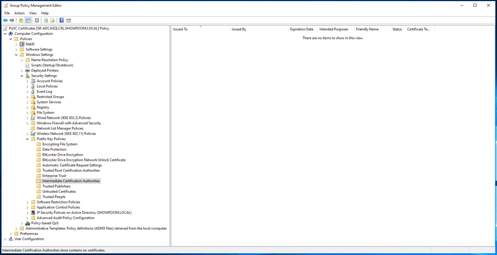Expand the User Configuration node
497x255 pixels.
5,239
